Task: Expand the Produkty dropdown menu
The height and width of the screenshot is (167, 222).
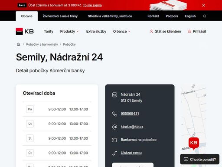Action: coord(69,31)
